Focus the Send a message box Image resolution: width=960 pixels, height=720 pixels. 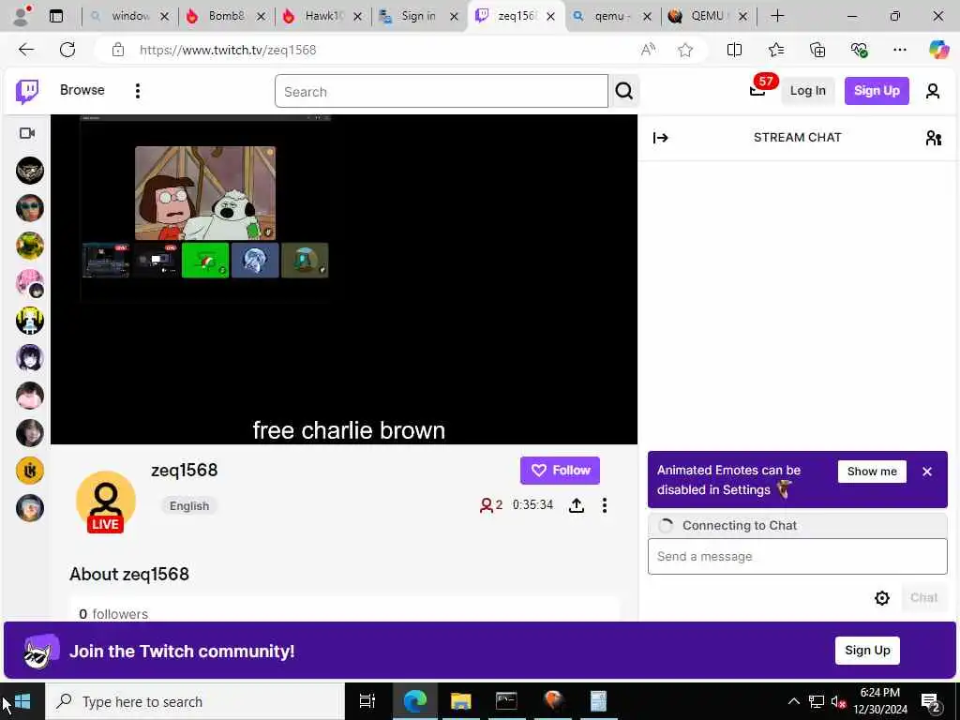tap(797, 557)
